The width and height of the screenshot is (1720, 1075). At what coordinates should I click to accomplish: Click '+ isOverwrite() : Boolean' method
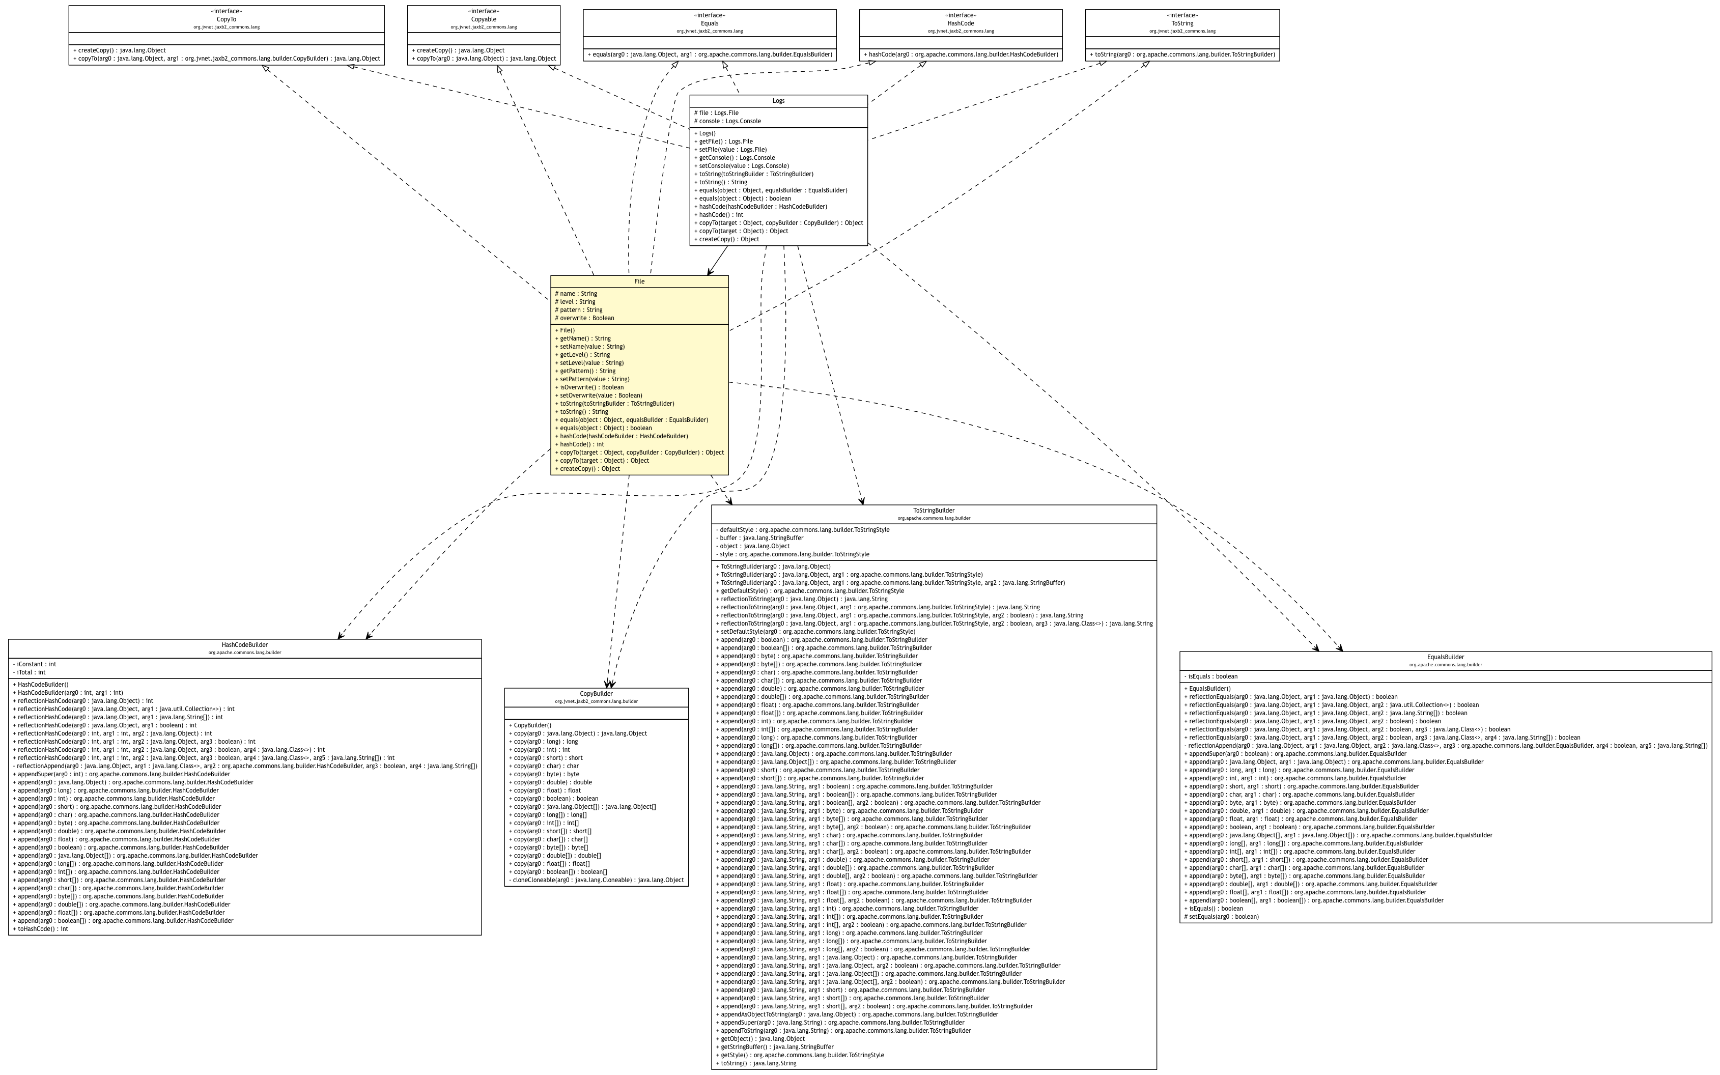[x=589, y=387]
